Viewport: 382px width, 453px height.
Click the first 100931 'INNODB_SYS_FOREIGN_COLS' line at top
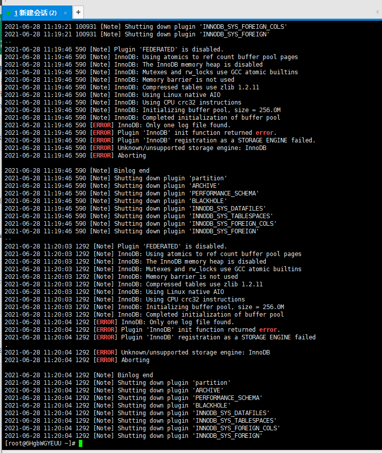tap(146, 27)
